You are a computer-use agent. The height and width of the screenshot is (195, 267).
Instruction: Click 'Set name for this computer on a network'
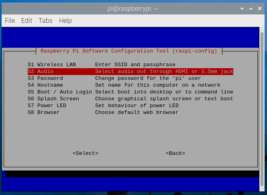point(158,85)
